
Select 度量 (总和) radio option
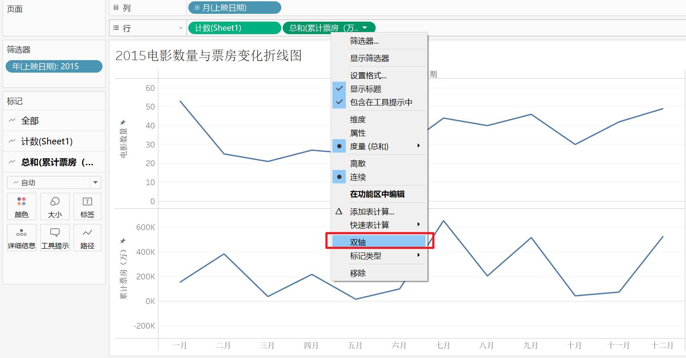[x=339, y=146]
